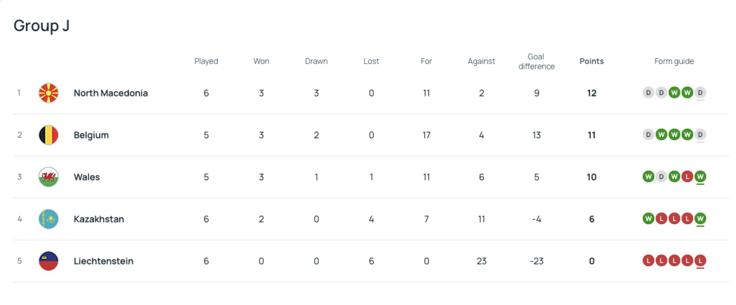736x305 pixels.
Task: Click the Kazakhstan flag icon
Action: point(49,219)
